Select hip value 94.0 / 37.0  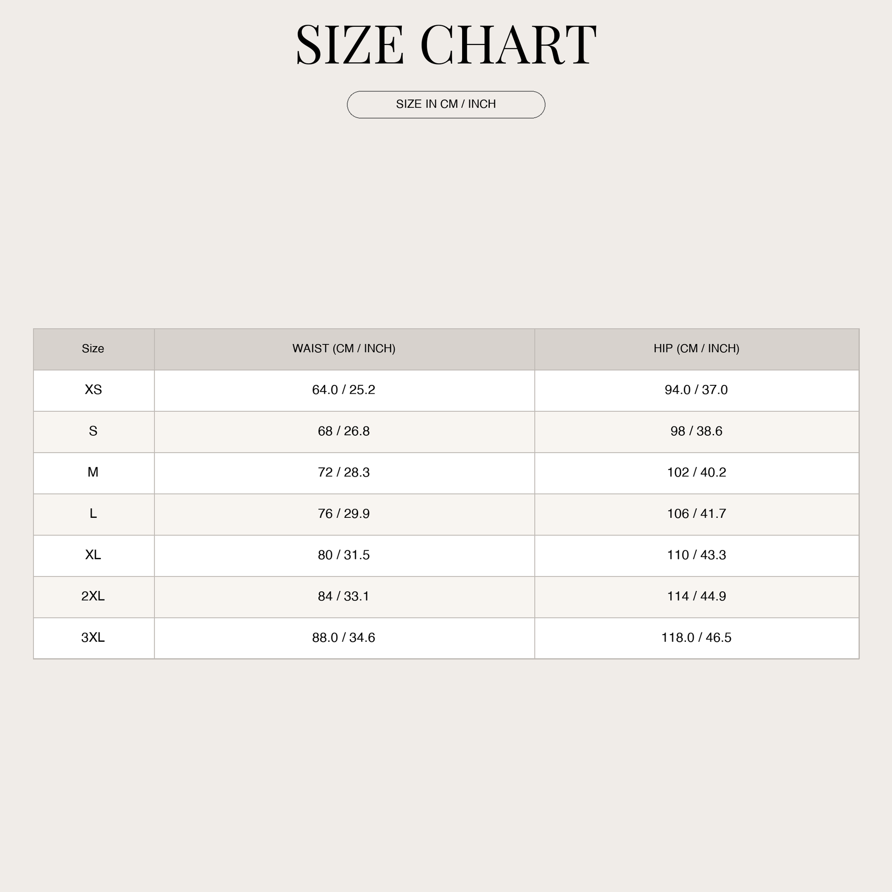pyautogui.click(x=696, y=390)
